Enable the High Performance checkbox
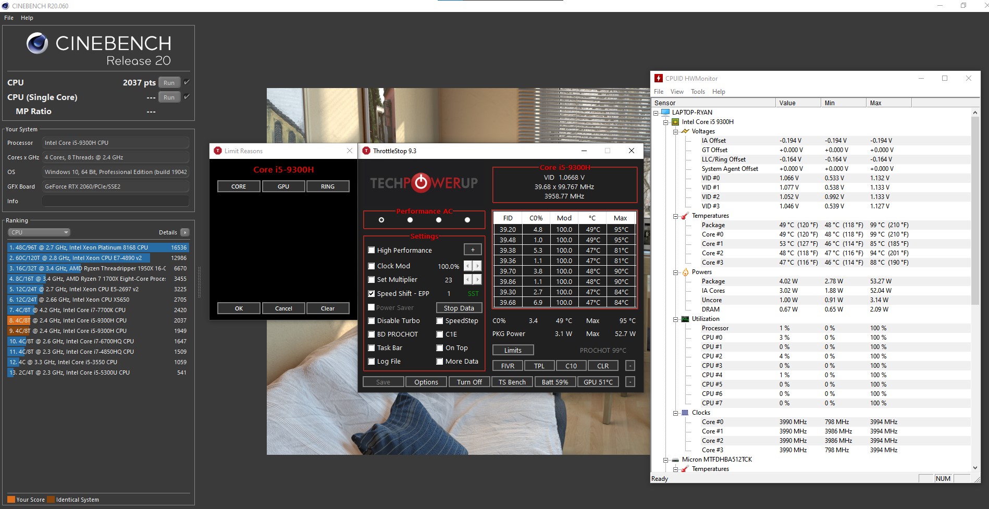 click(x=372, y=250)
